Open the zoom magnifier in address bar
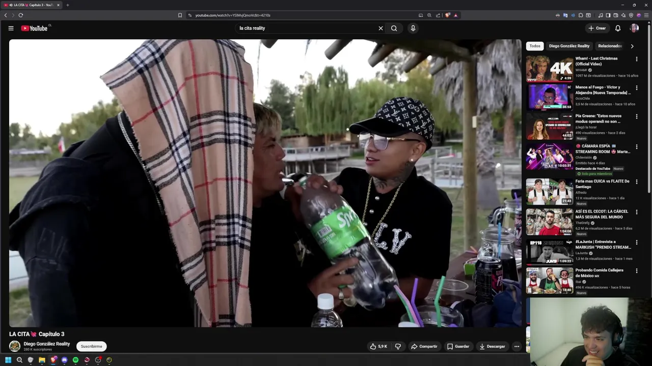This screenshot has width=652, height=366. coord(429,15)
